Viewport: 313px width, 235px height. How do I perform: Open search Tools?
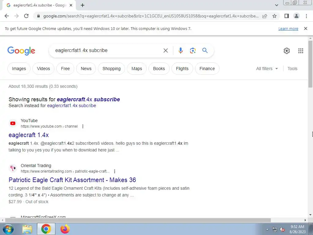292,69
